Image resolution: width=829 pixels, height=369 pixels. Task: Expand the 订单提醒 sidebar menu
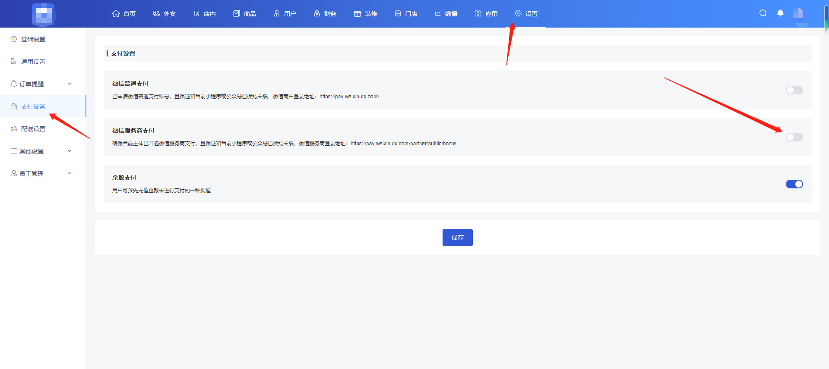coord(41,84)
